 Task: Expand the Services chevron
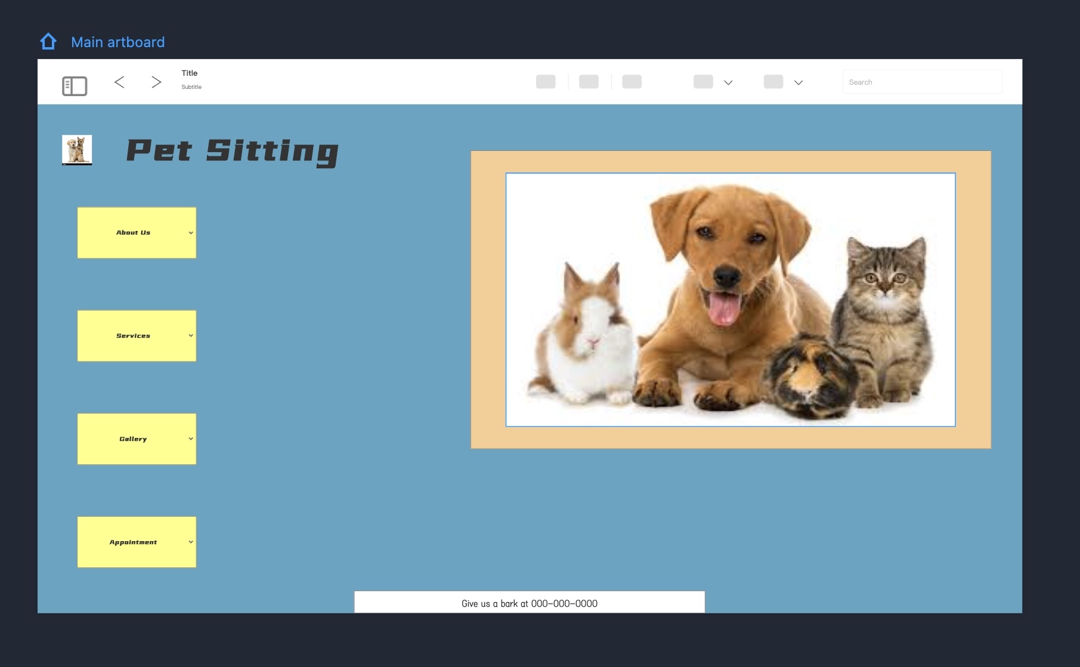coord(190,335)
